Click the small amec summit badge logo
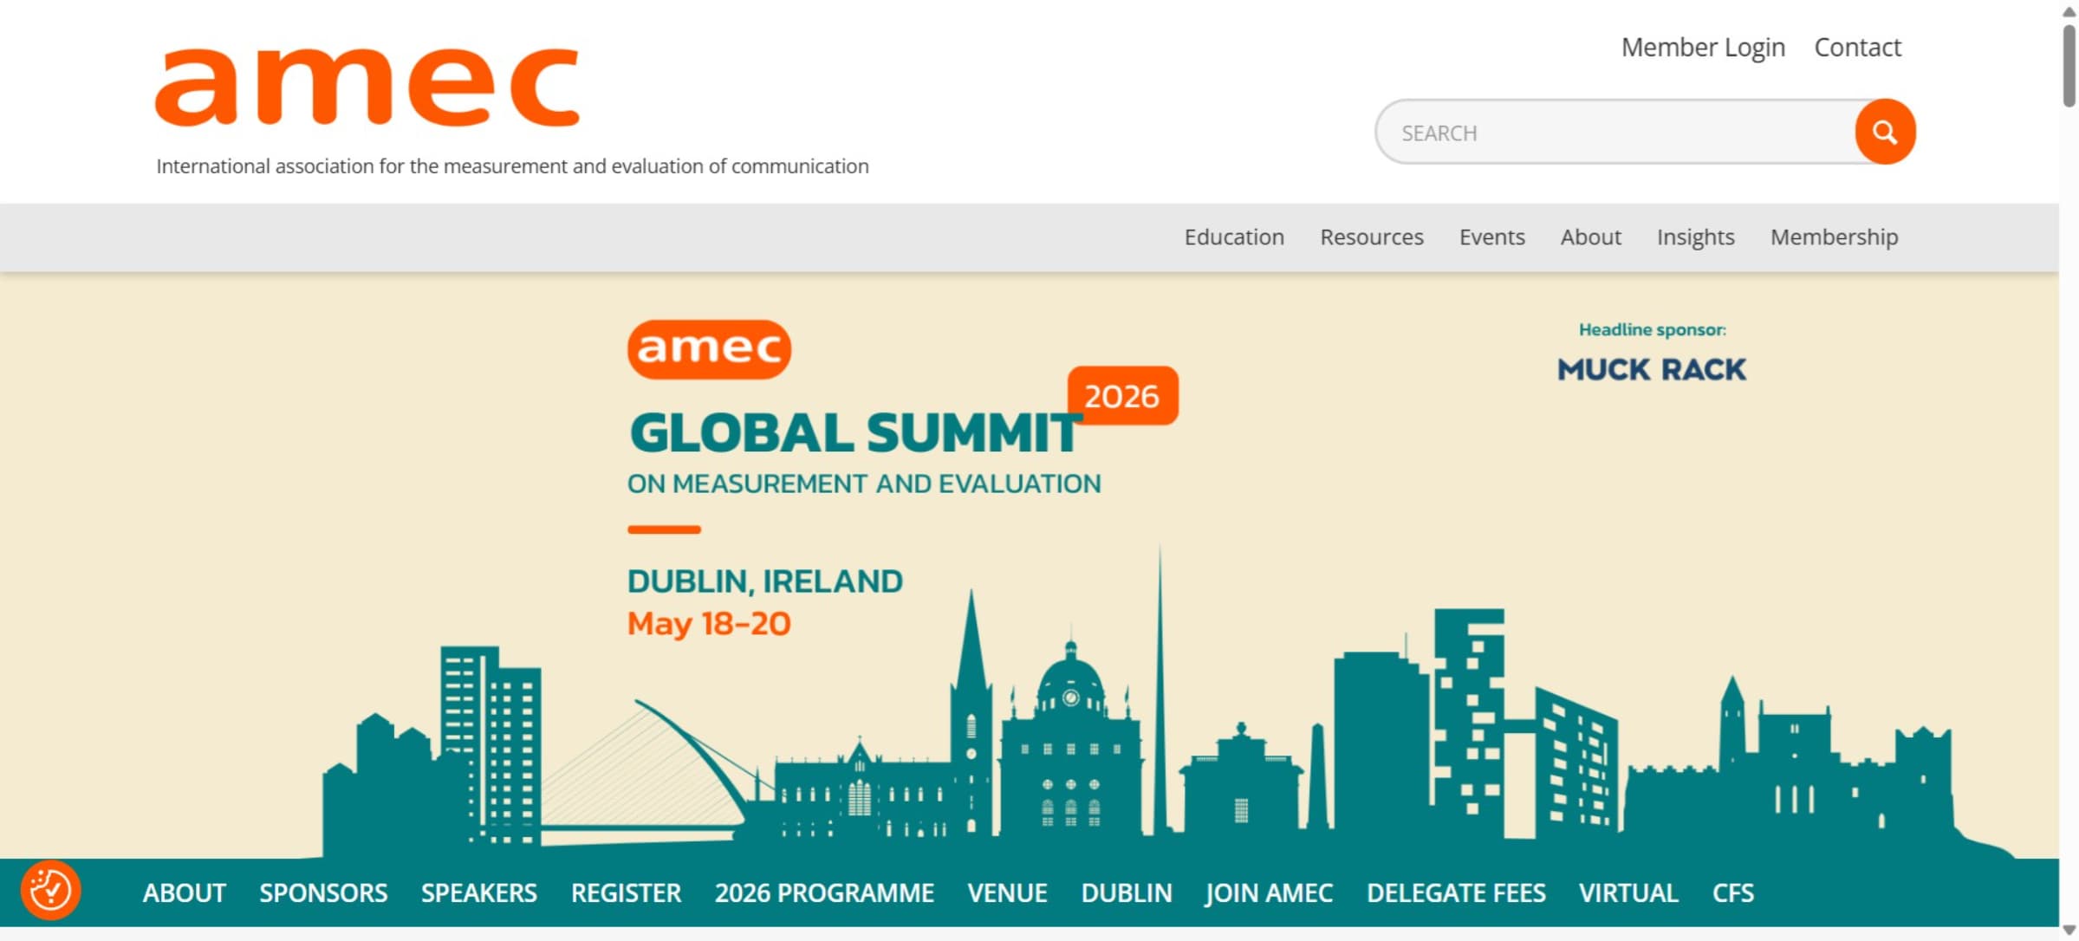Image resolution: width=2079 pixels, height=941 pixels. [709, 349]
